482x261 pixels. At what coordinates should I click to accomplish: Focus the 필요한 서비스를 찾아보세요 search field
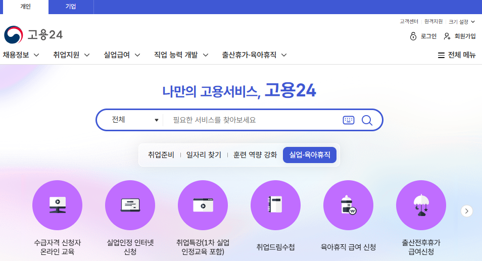(x=252, y=120)
